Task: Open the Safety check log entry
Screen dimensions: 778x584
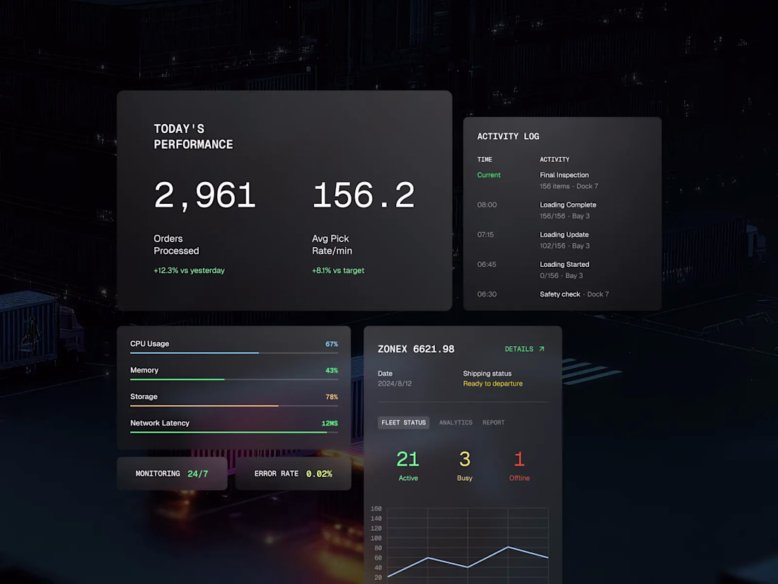Action: [574, 294]
